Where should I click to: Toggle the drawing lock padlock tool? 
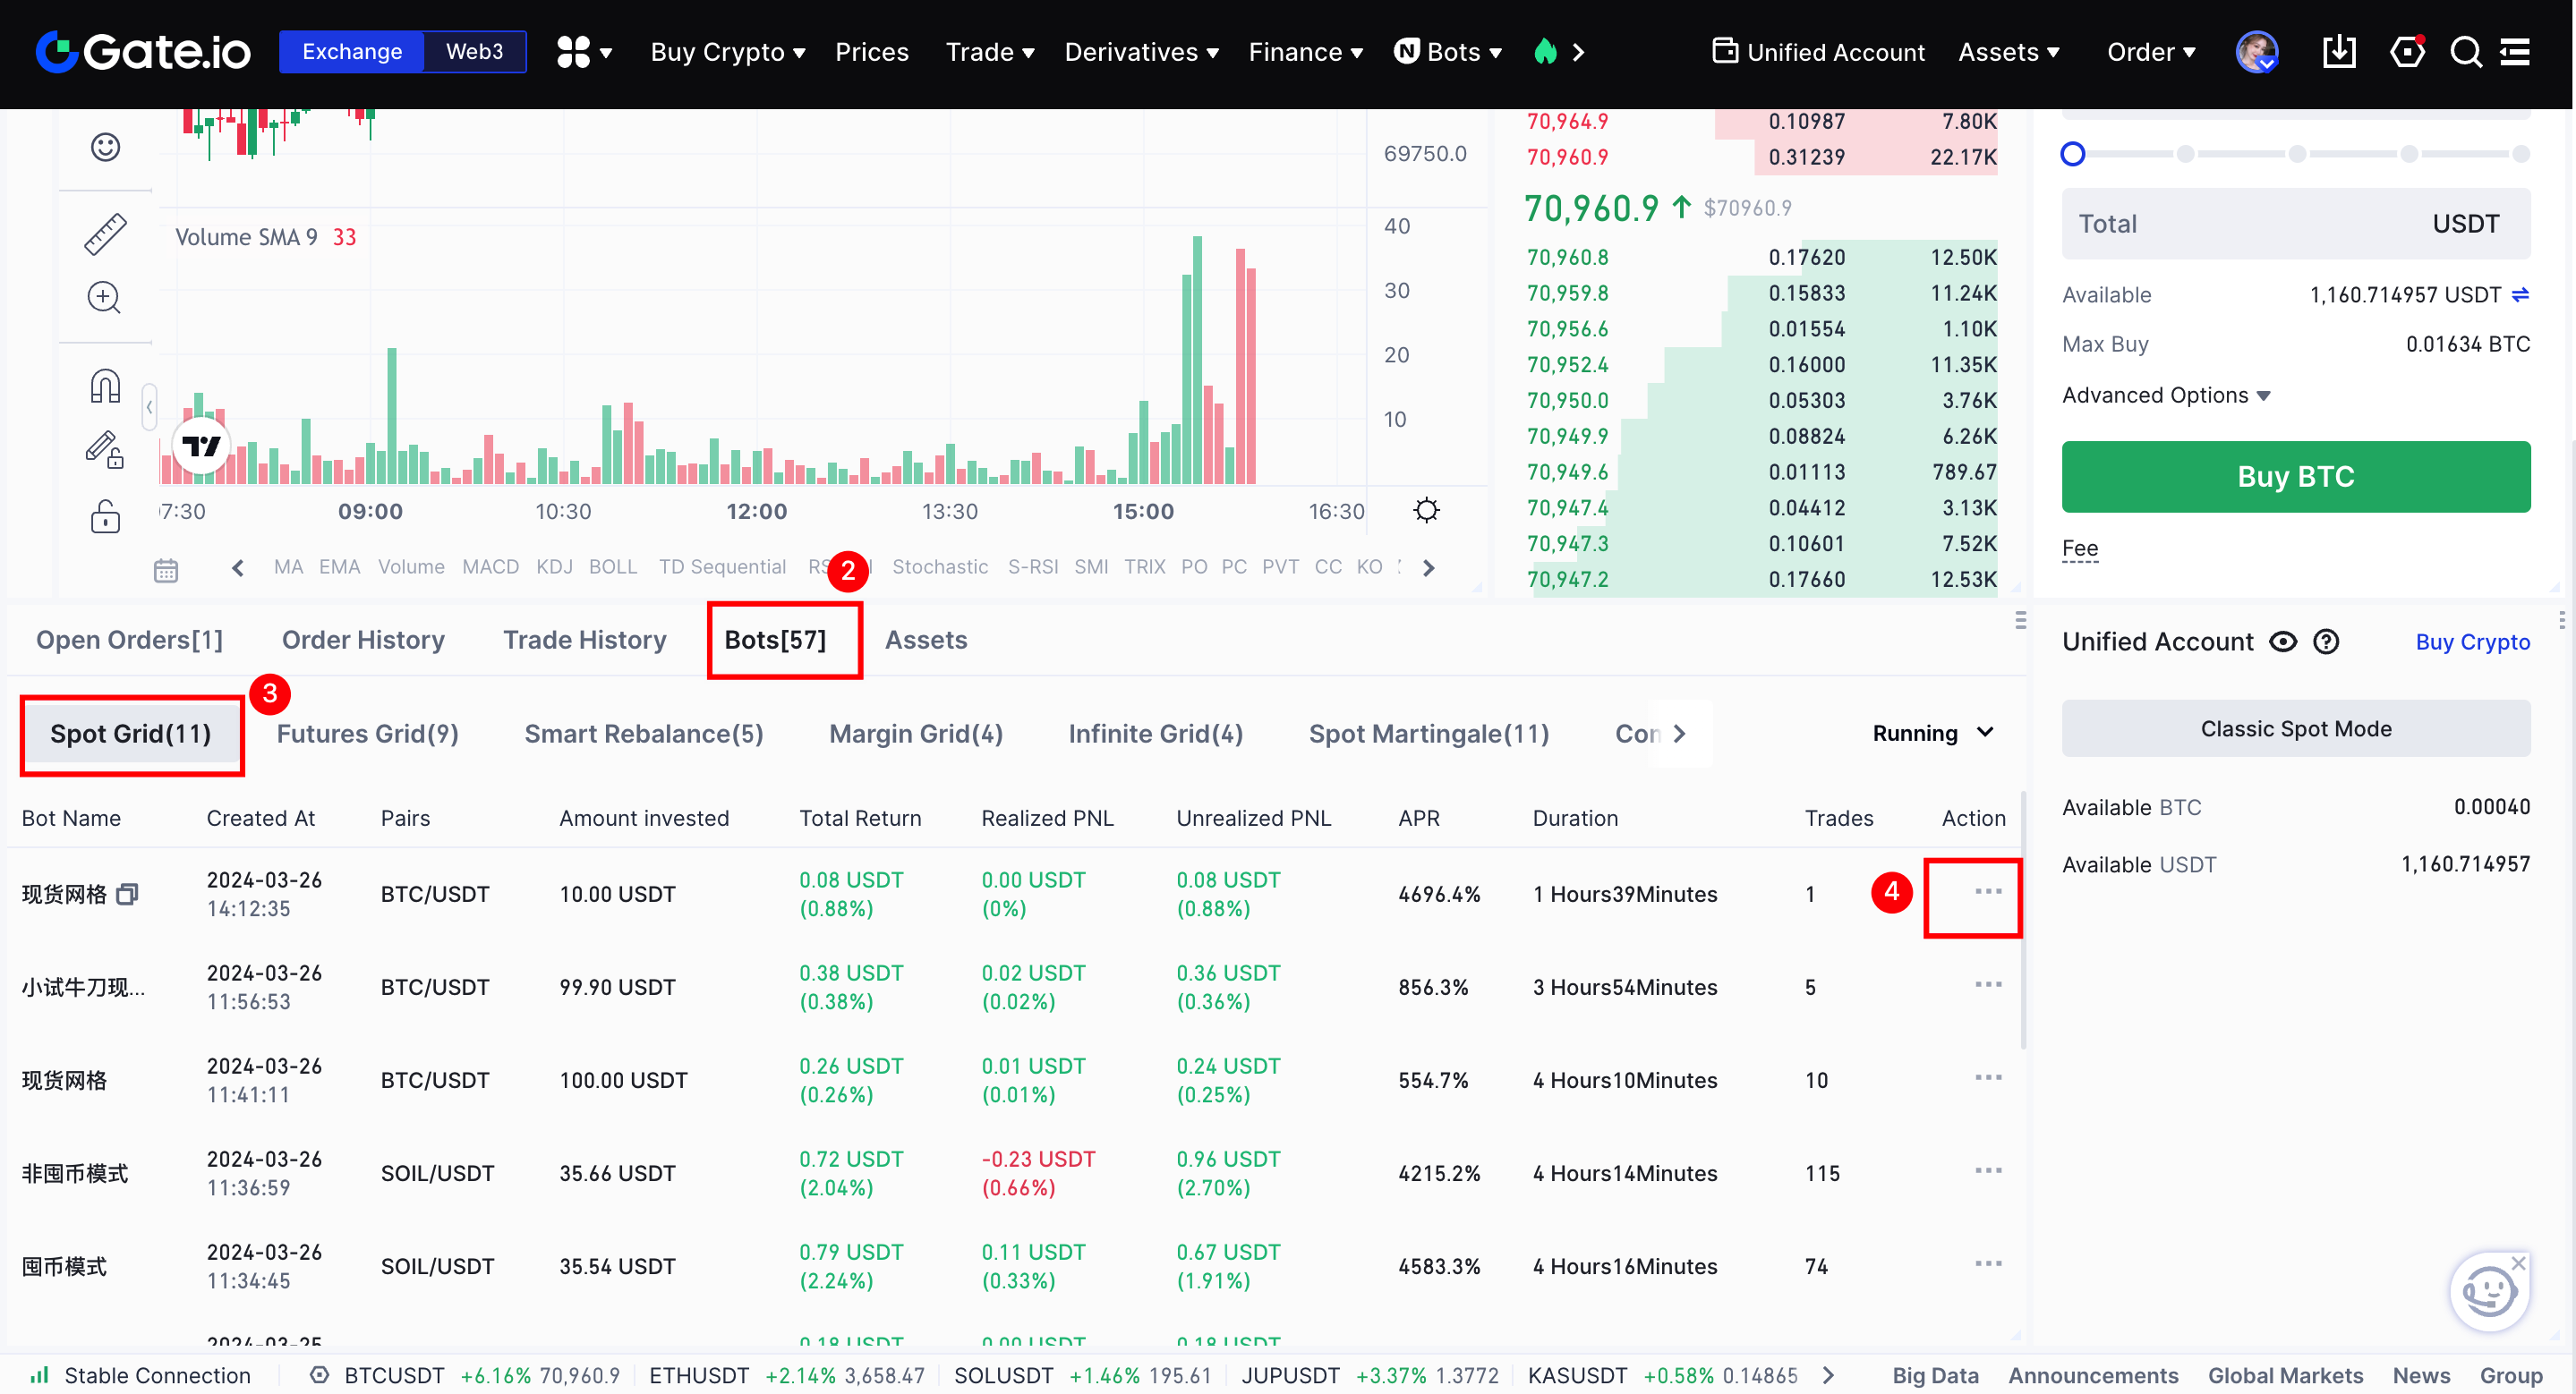[x=105, y=516]
